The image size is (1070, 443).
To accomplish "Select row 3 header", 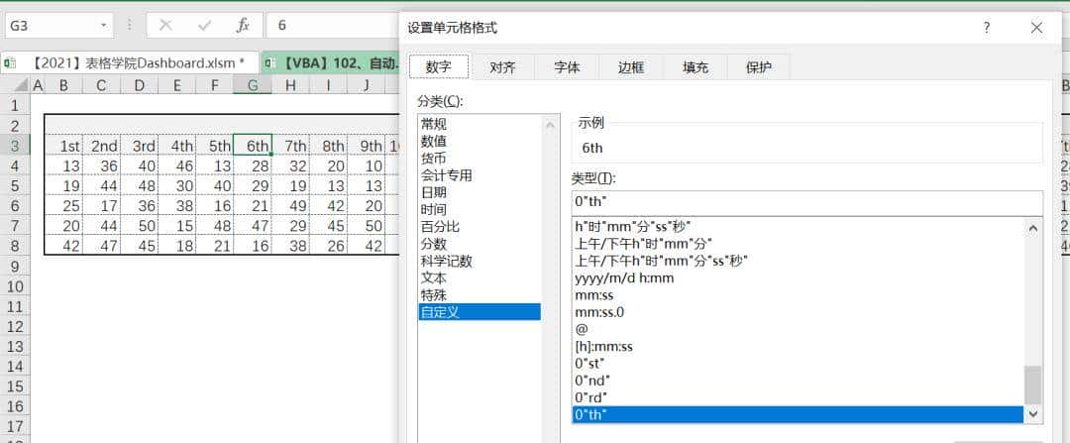I will coord(15,146).
